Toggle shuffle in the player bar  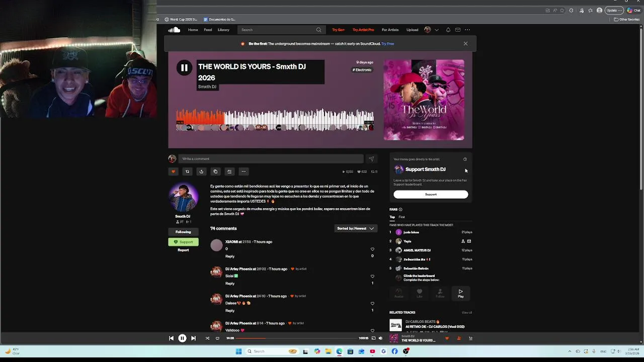click(x=207, y=338)
